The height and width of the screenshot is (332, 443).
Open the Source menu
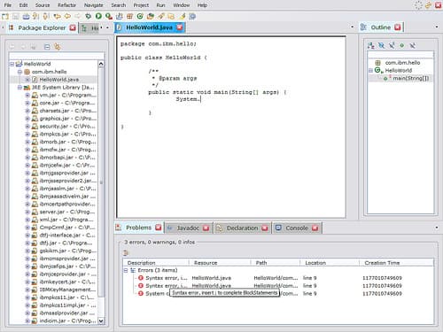(x=43, y=5)
